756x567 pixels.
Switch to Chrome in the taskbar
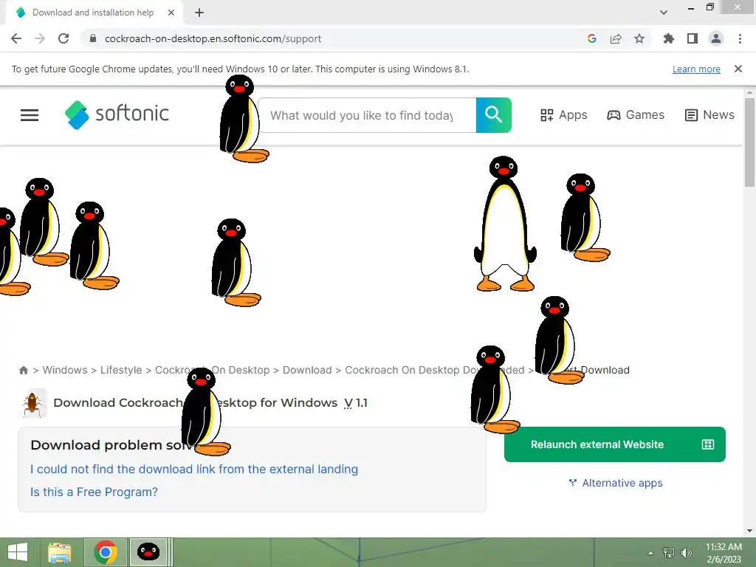pyautogui.click(x=106, y=552)
